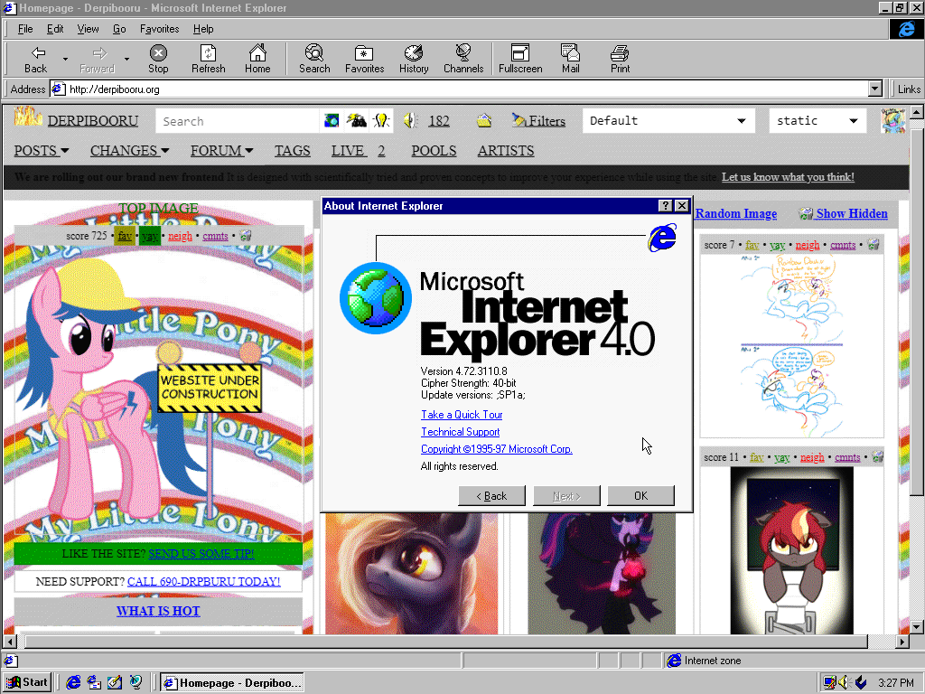Open the Start menu
The height and width of the screenshot is (694, 925).
pyautogui.click(x=27, y=682)
